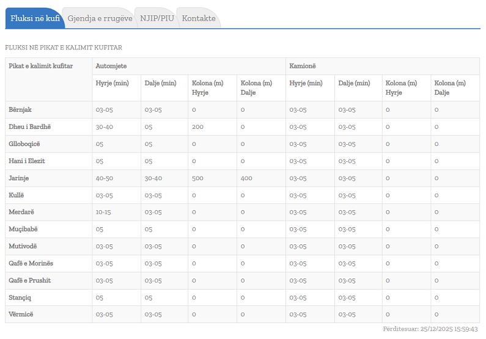
Task: Click the Kamionë column group header
Action: click(x=303, y=66)
